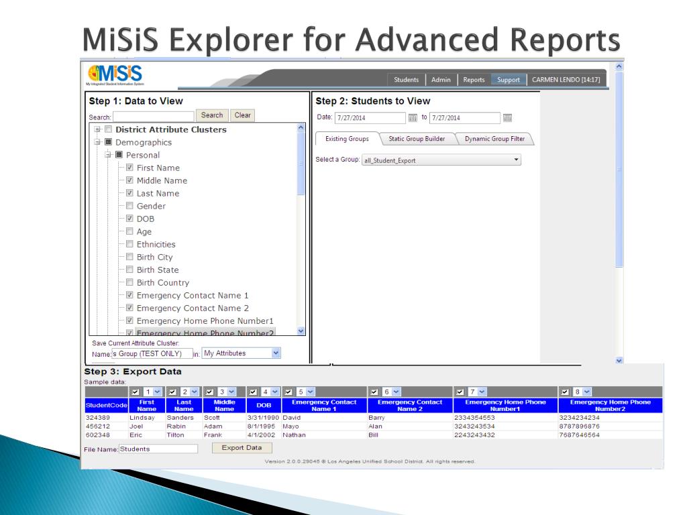Toggle the Demographics group checkbox
687x515 pixels.
(108, 142)
